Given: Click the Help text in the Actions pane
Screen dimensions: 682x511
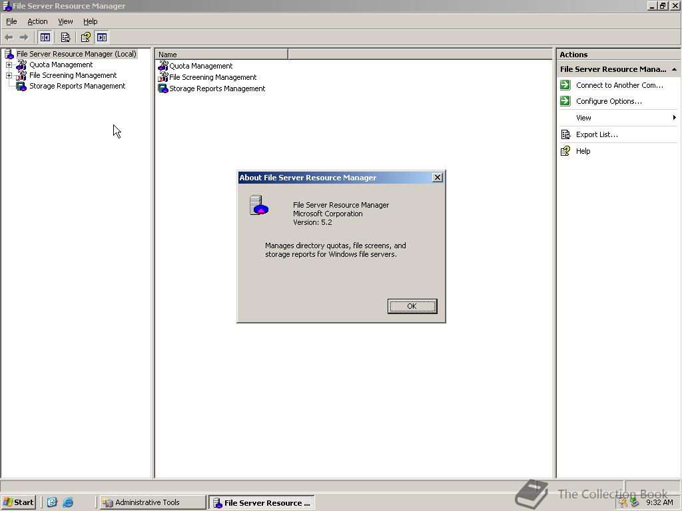Looking at the screenshot, I should [583, 151].
